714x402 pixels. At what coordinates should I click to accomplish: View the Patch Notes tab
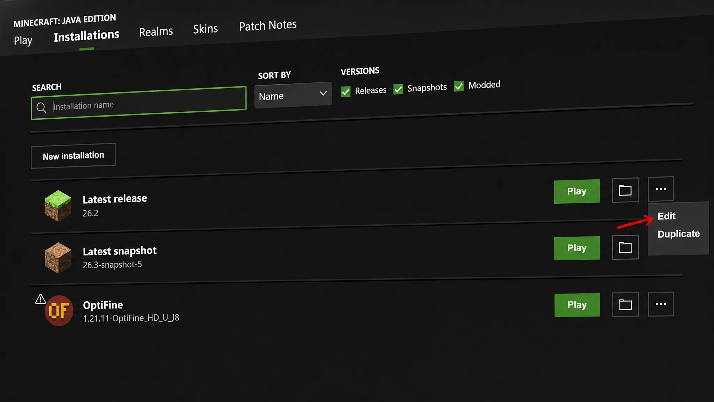click(268, 25)
